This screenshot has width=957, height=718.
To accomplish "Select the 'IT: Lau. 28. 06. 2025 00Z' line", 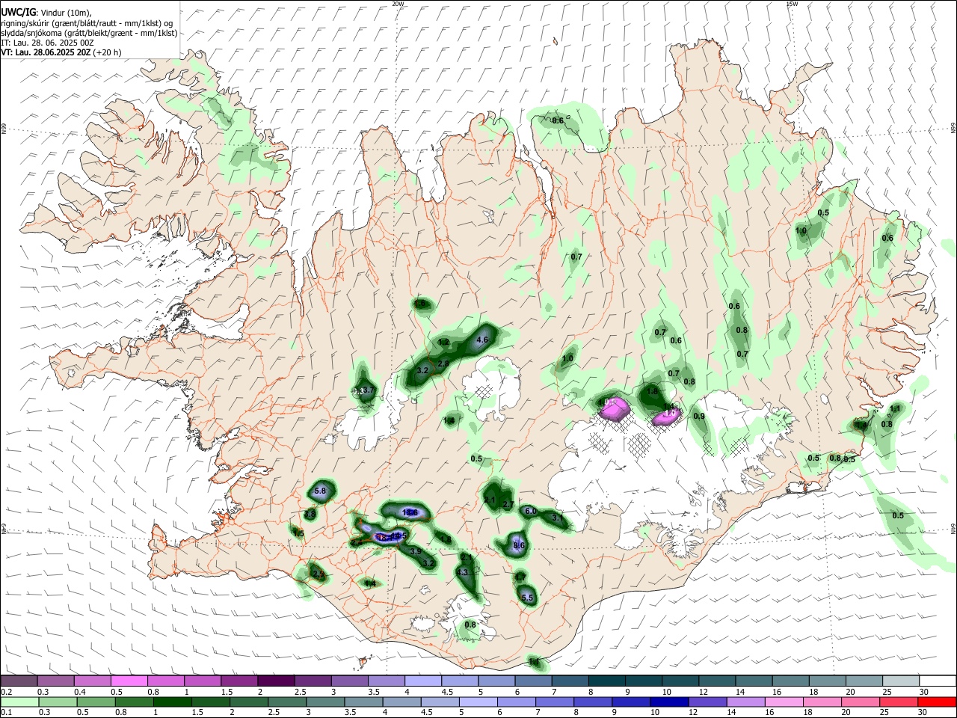I will tap(47, 43).
